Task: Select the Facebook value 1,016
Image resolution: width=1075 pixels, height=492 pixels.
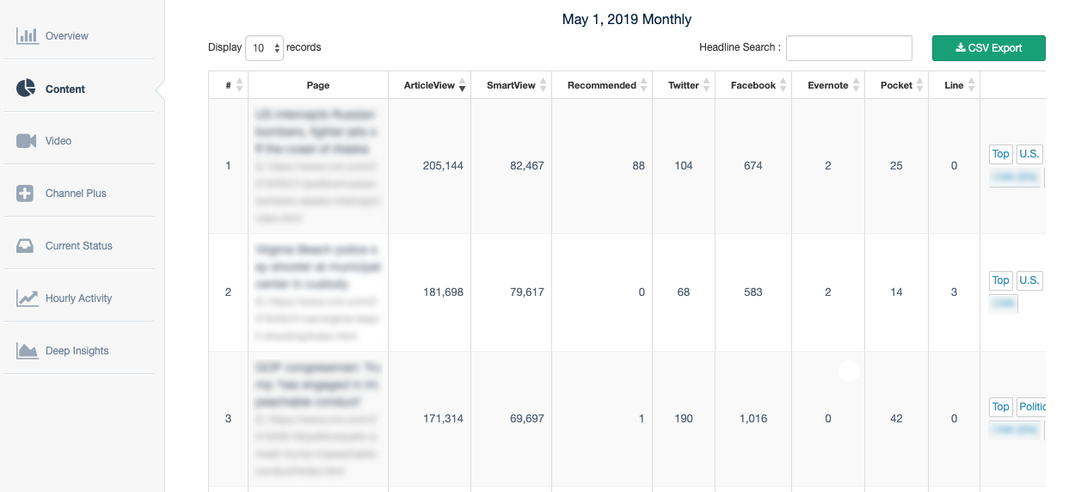Action: [753, 419]
